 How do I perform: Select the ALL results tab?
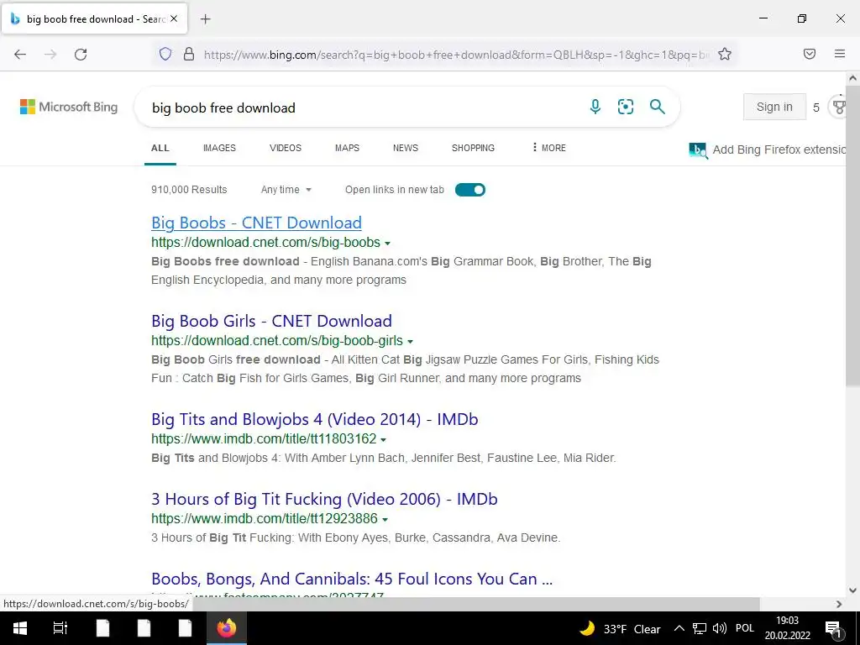click(x=160, y=148)
